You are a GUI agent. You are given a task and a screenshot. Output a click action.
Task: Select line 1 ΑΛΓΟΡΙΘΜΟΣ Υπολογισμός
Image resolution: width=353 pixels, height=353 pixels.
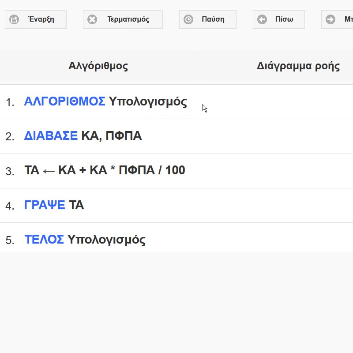click(x=176, y=102)
